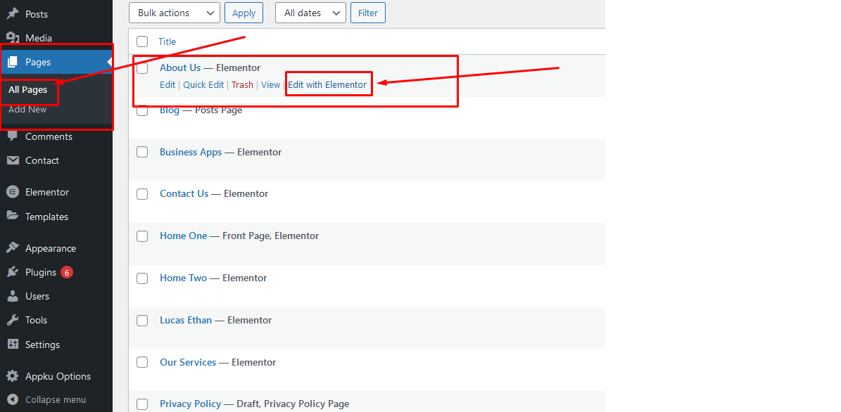Click Edit with Elementor for About Us
Screen dimensions: 841x412
[327, 85]
